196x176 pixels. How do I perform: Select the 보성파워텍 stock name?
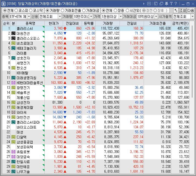coord(25,147)
